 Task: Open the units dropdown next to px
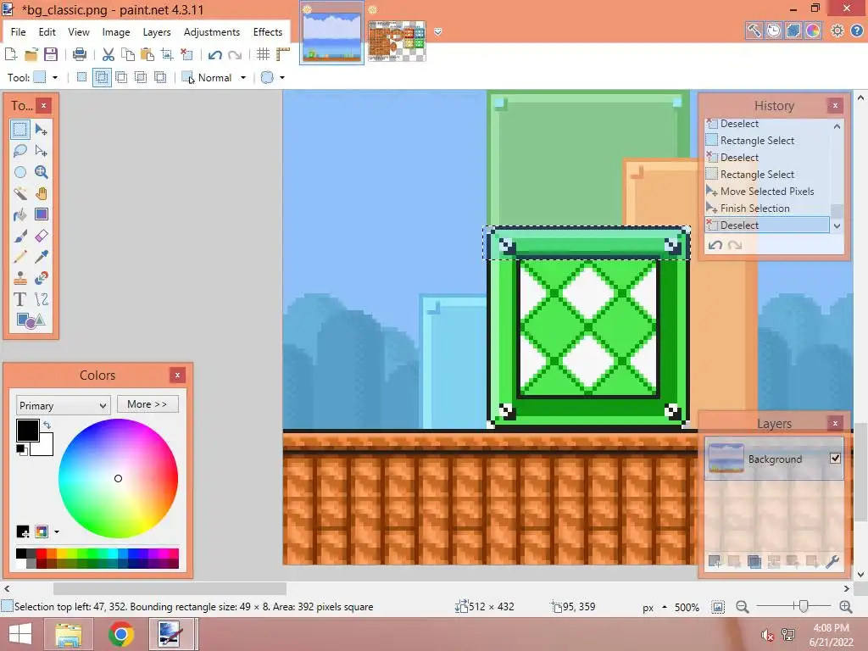pos(665,607)
